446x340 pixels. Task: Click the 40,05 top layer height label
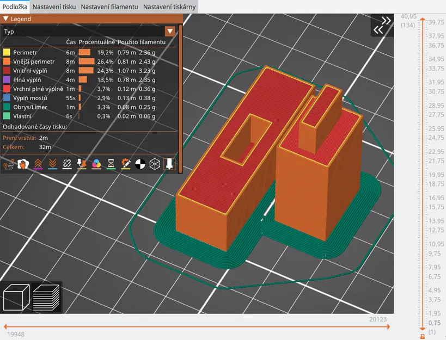pyautogui.click(x=408, y=16)
